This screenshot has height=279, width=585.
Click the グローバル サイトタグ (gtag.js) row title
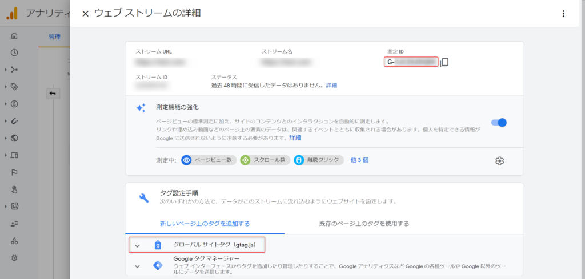215,245
